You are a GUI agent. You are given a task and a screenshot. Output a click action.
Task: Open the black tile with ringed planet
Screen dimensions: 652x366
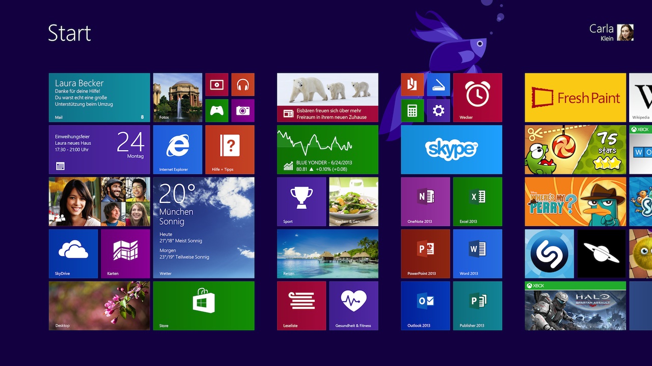click(602, 254)
